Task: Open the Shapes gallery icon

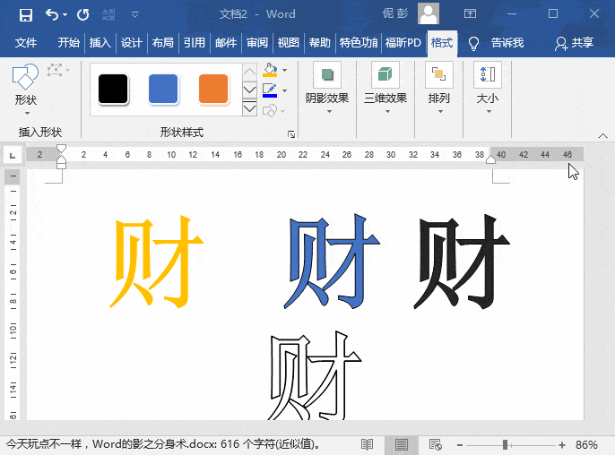Action: pyautogui.click(x=25, y=77)
